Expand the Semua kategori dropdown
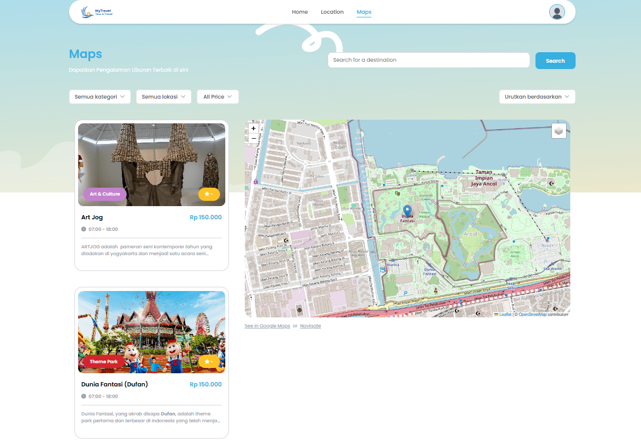Screen dimensions: 641x446 point(100,97)
